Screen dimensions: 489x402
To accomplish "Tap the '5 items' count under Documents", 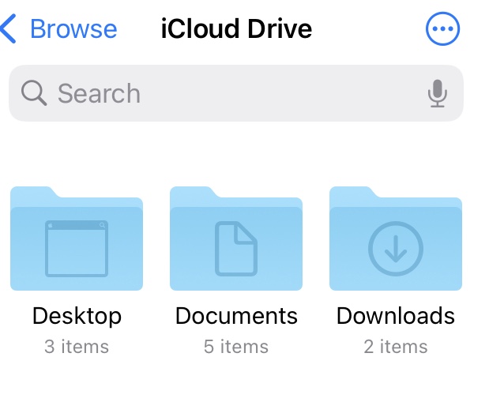I will click(236, 347).
